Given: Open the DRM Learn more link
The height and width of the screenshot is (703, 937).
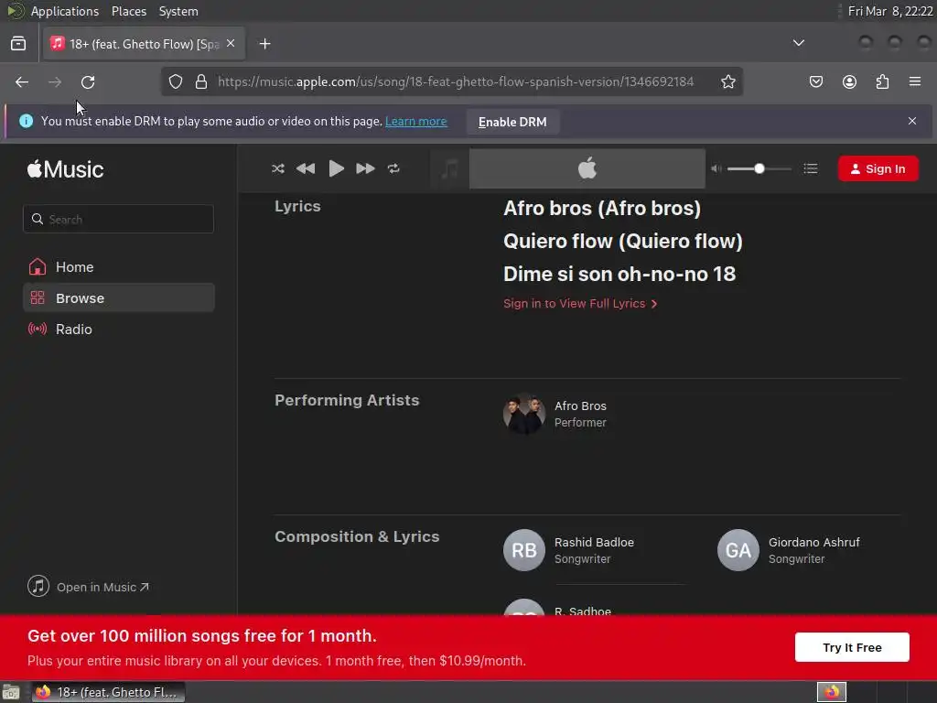Looking at the screenshot, I should point(416,122).
